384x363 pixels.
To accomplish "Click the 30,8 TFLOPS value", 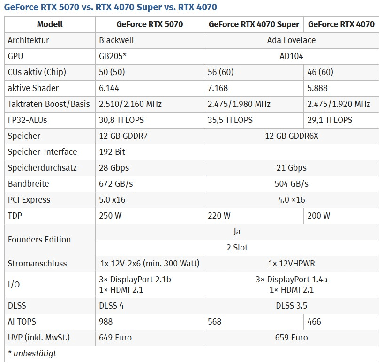I will (x=121, y=120).
